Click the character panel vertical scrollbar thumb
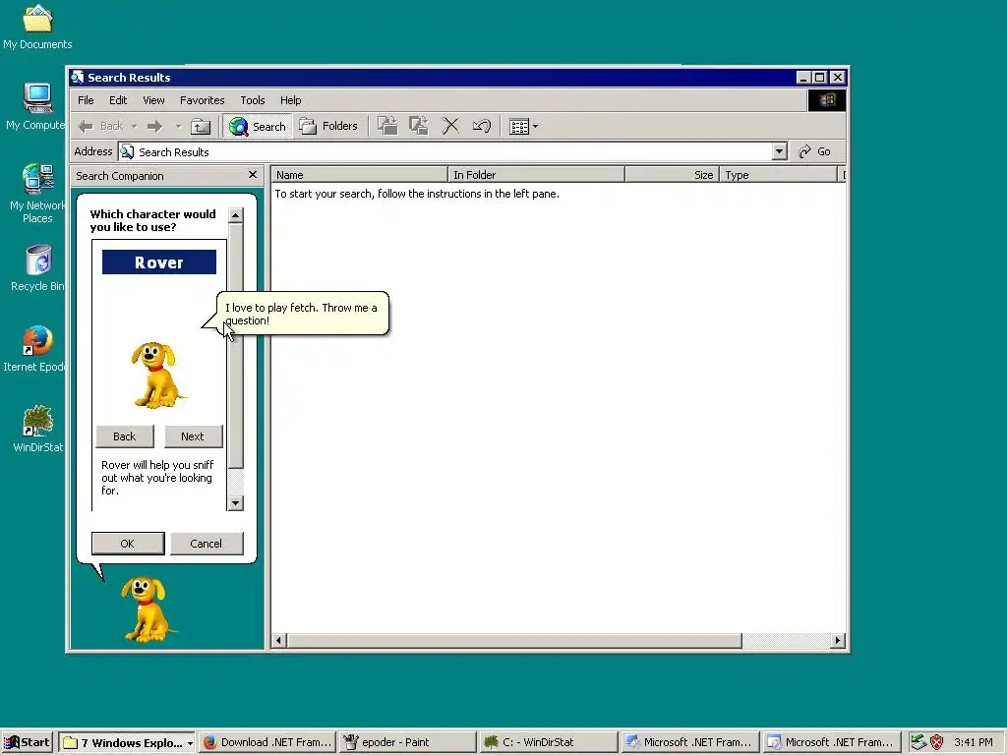The height and width of the screenshot is (755, 1007). [236, 345]
